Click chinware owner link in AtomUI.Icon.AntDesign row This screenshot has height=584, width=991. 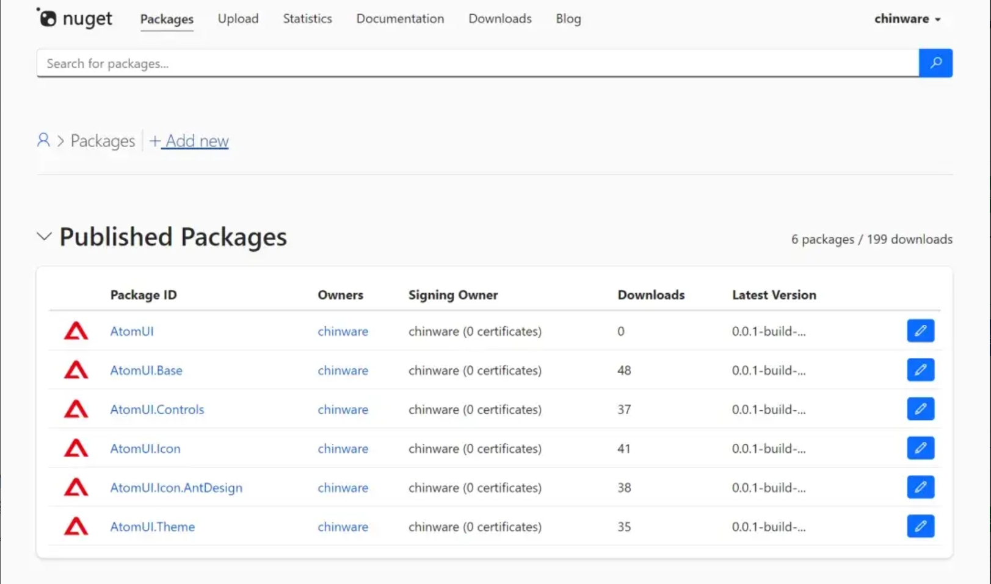point(343,487)
